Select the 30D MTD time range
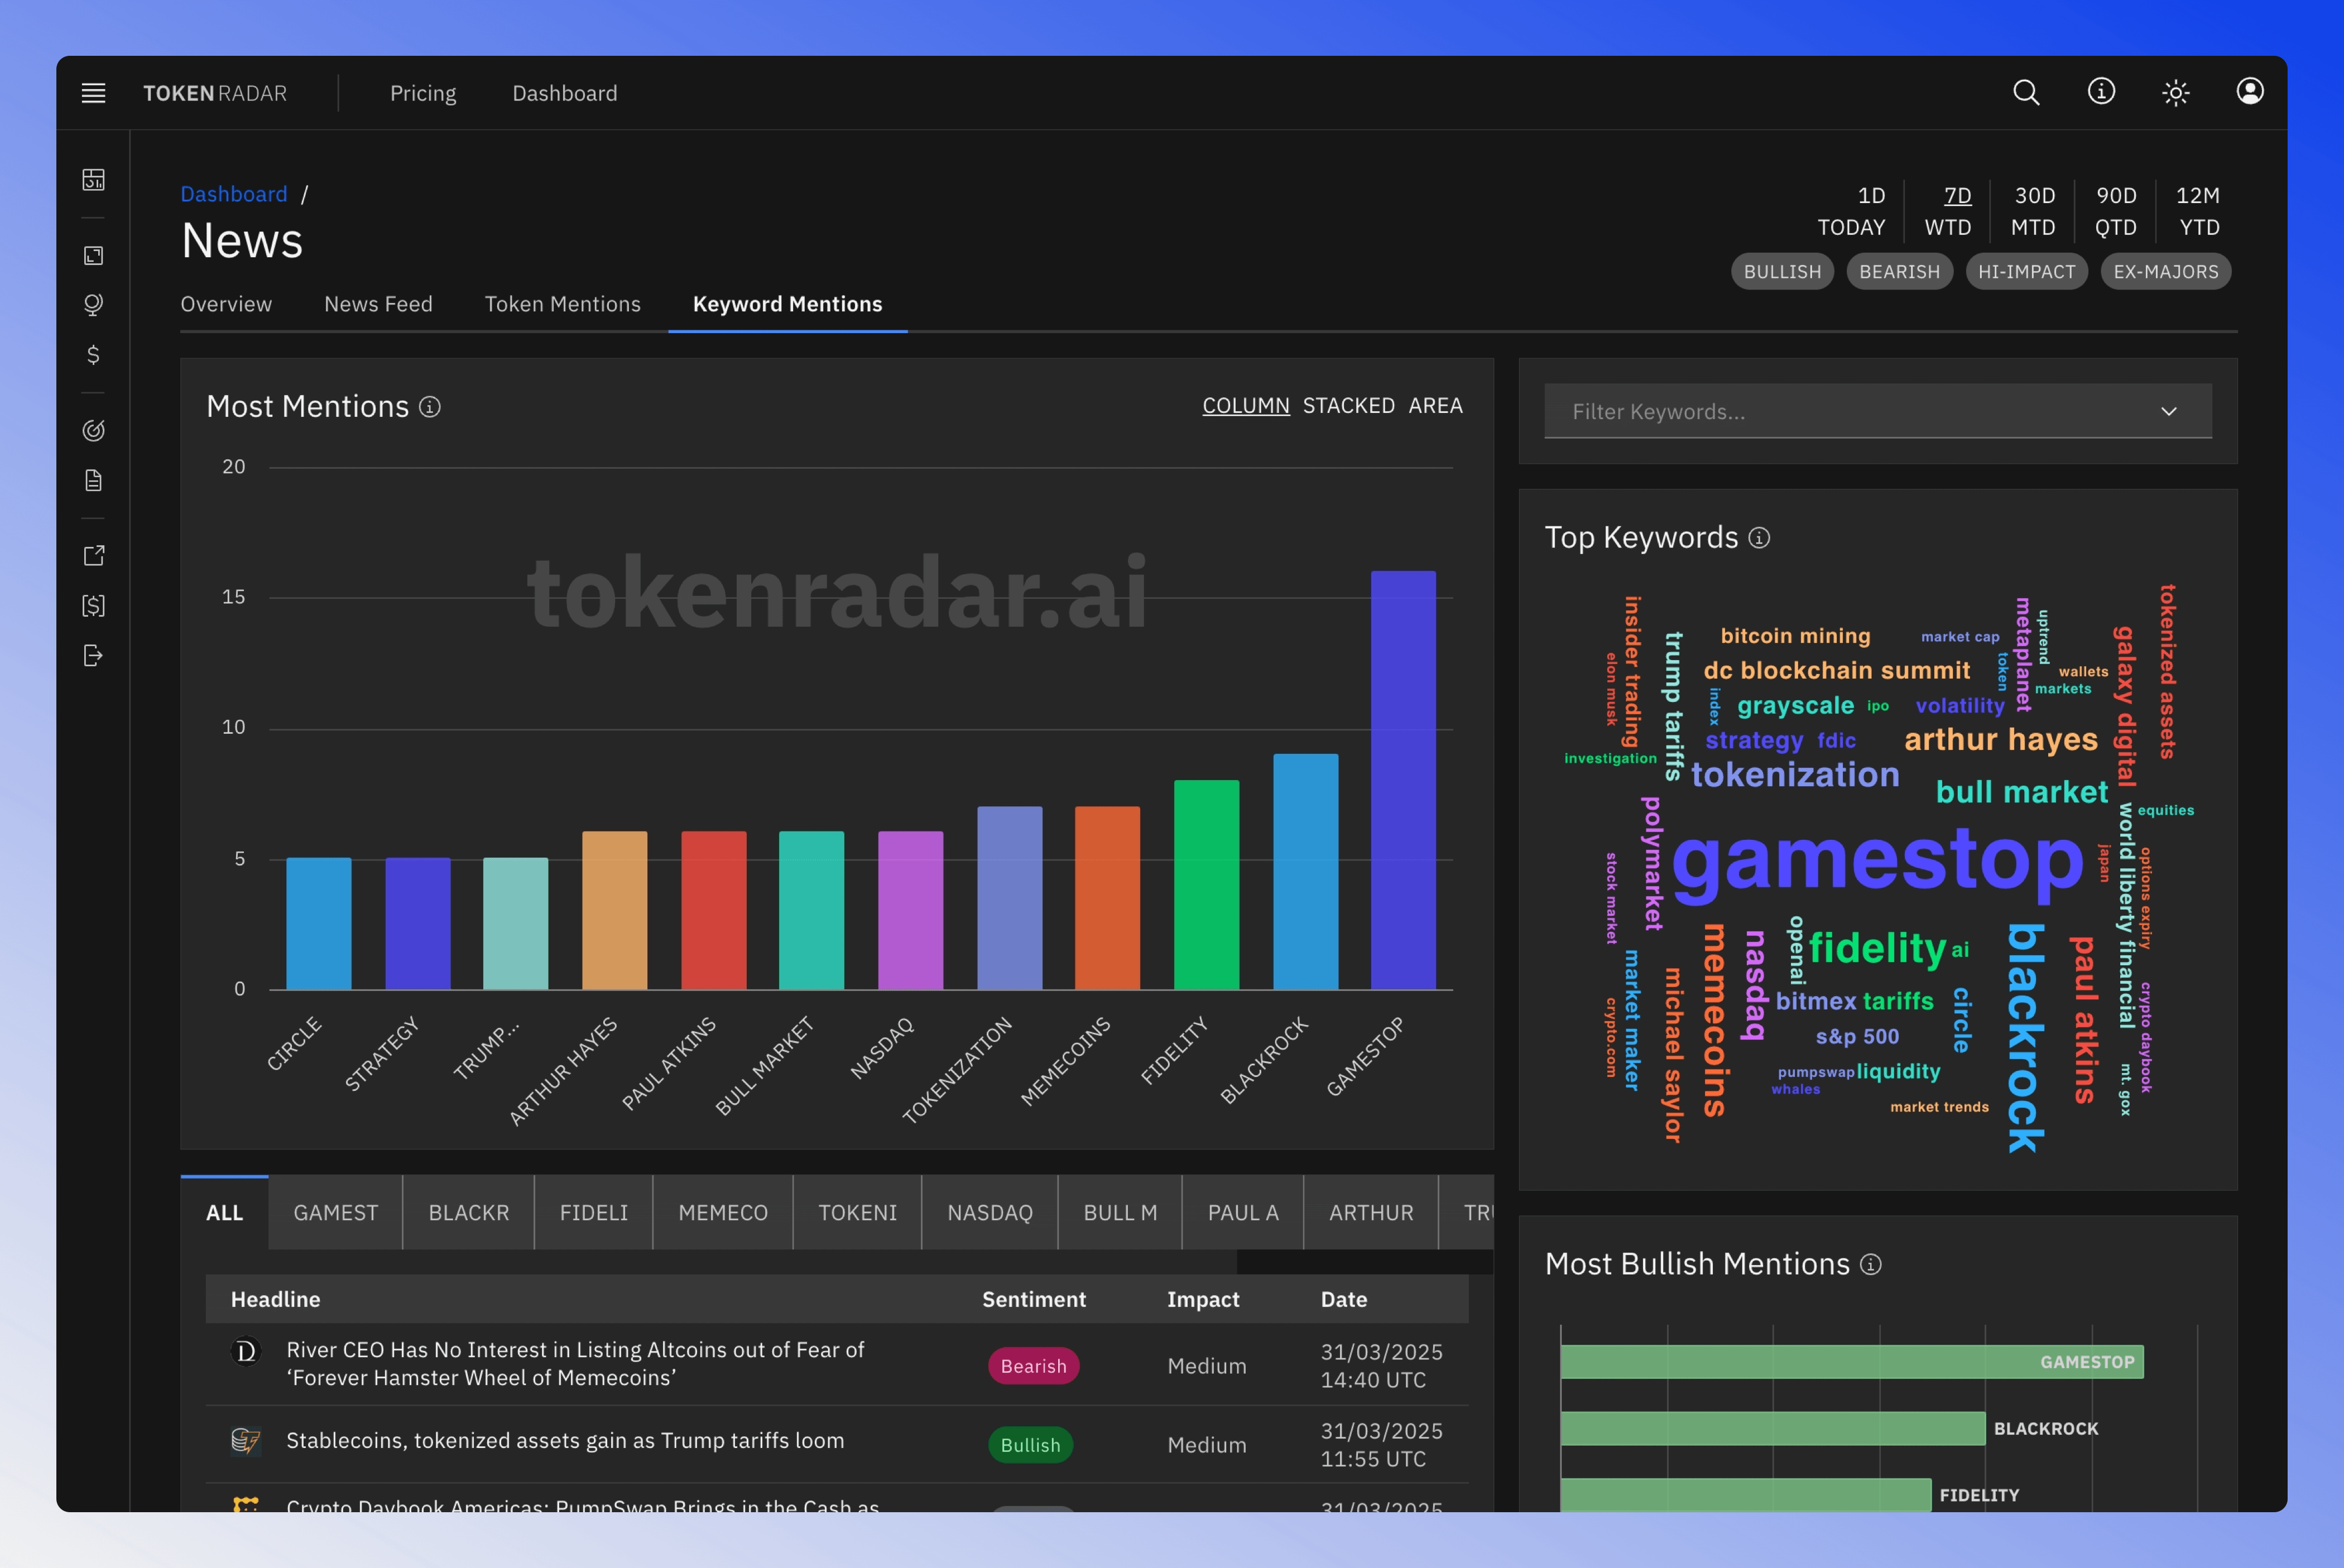2344x1568 pixels. click(2034, 211)
